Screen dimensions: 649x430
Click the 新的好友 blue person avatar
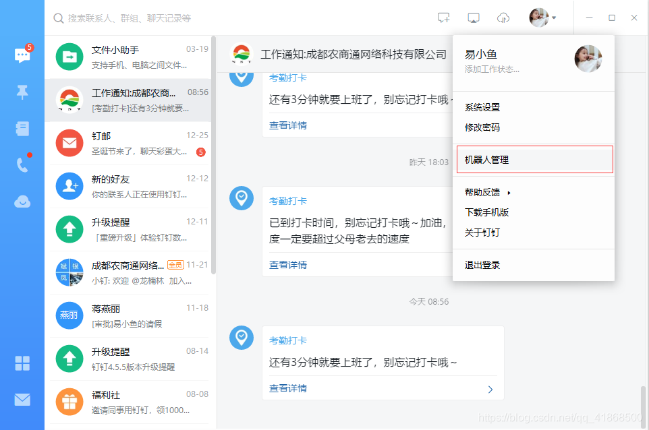tap(69, 186)
